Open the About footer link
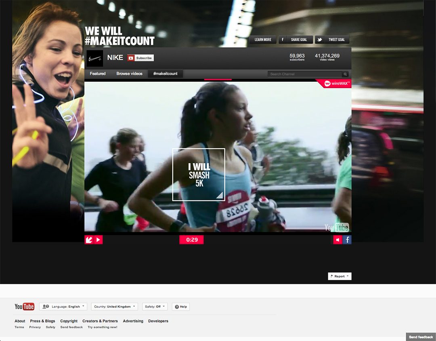 point(20,321)
